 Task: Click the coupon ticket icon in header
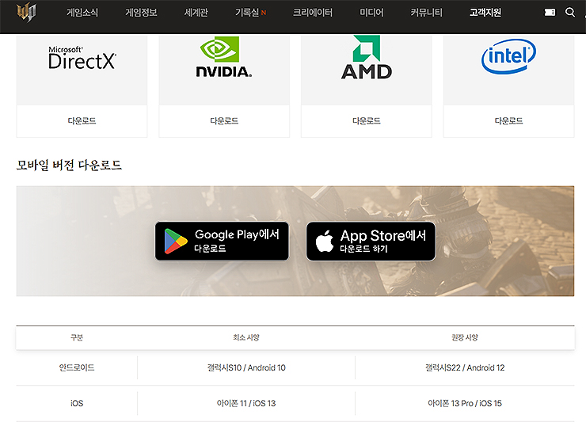tap(550, 13)
